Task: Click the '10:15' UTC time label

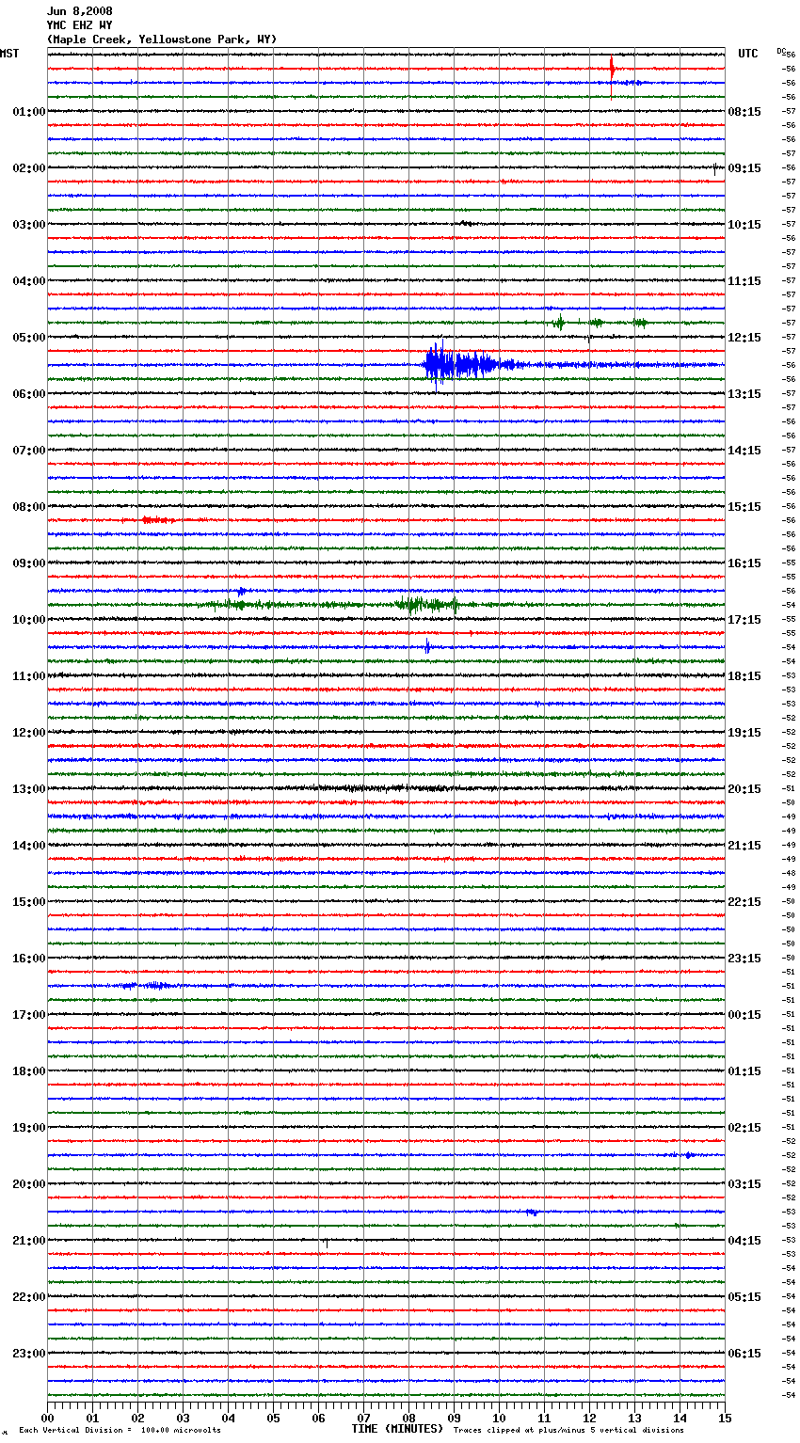Action: (x=744, y=225)
